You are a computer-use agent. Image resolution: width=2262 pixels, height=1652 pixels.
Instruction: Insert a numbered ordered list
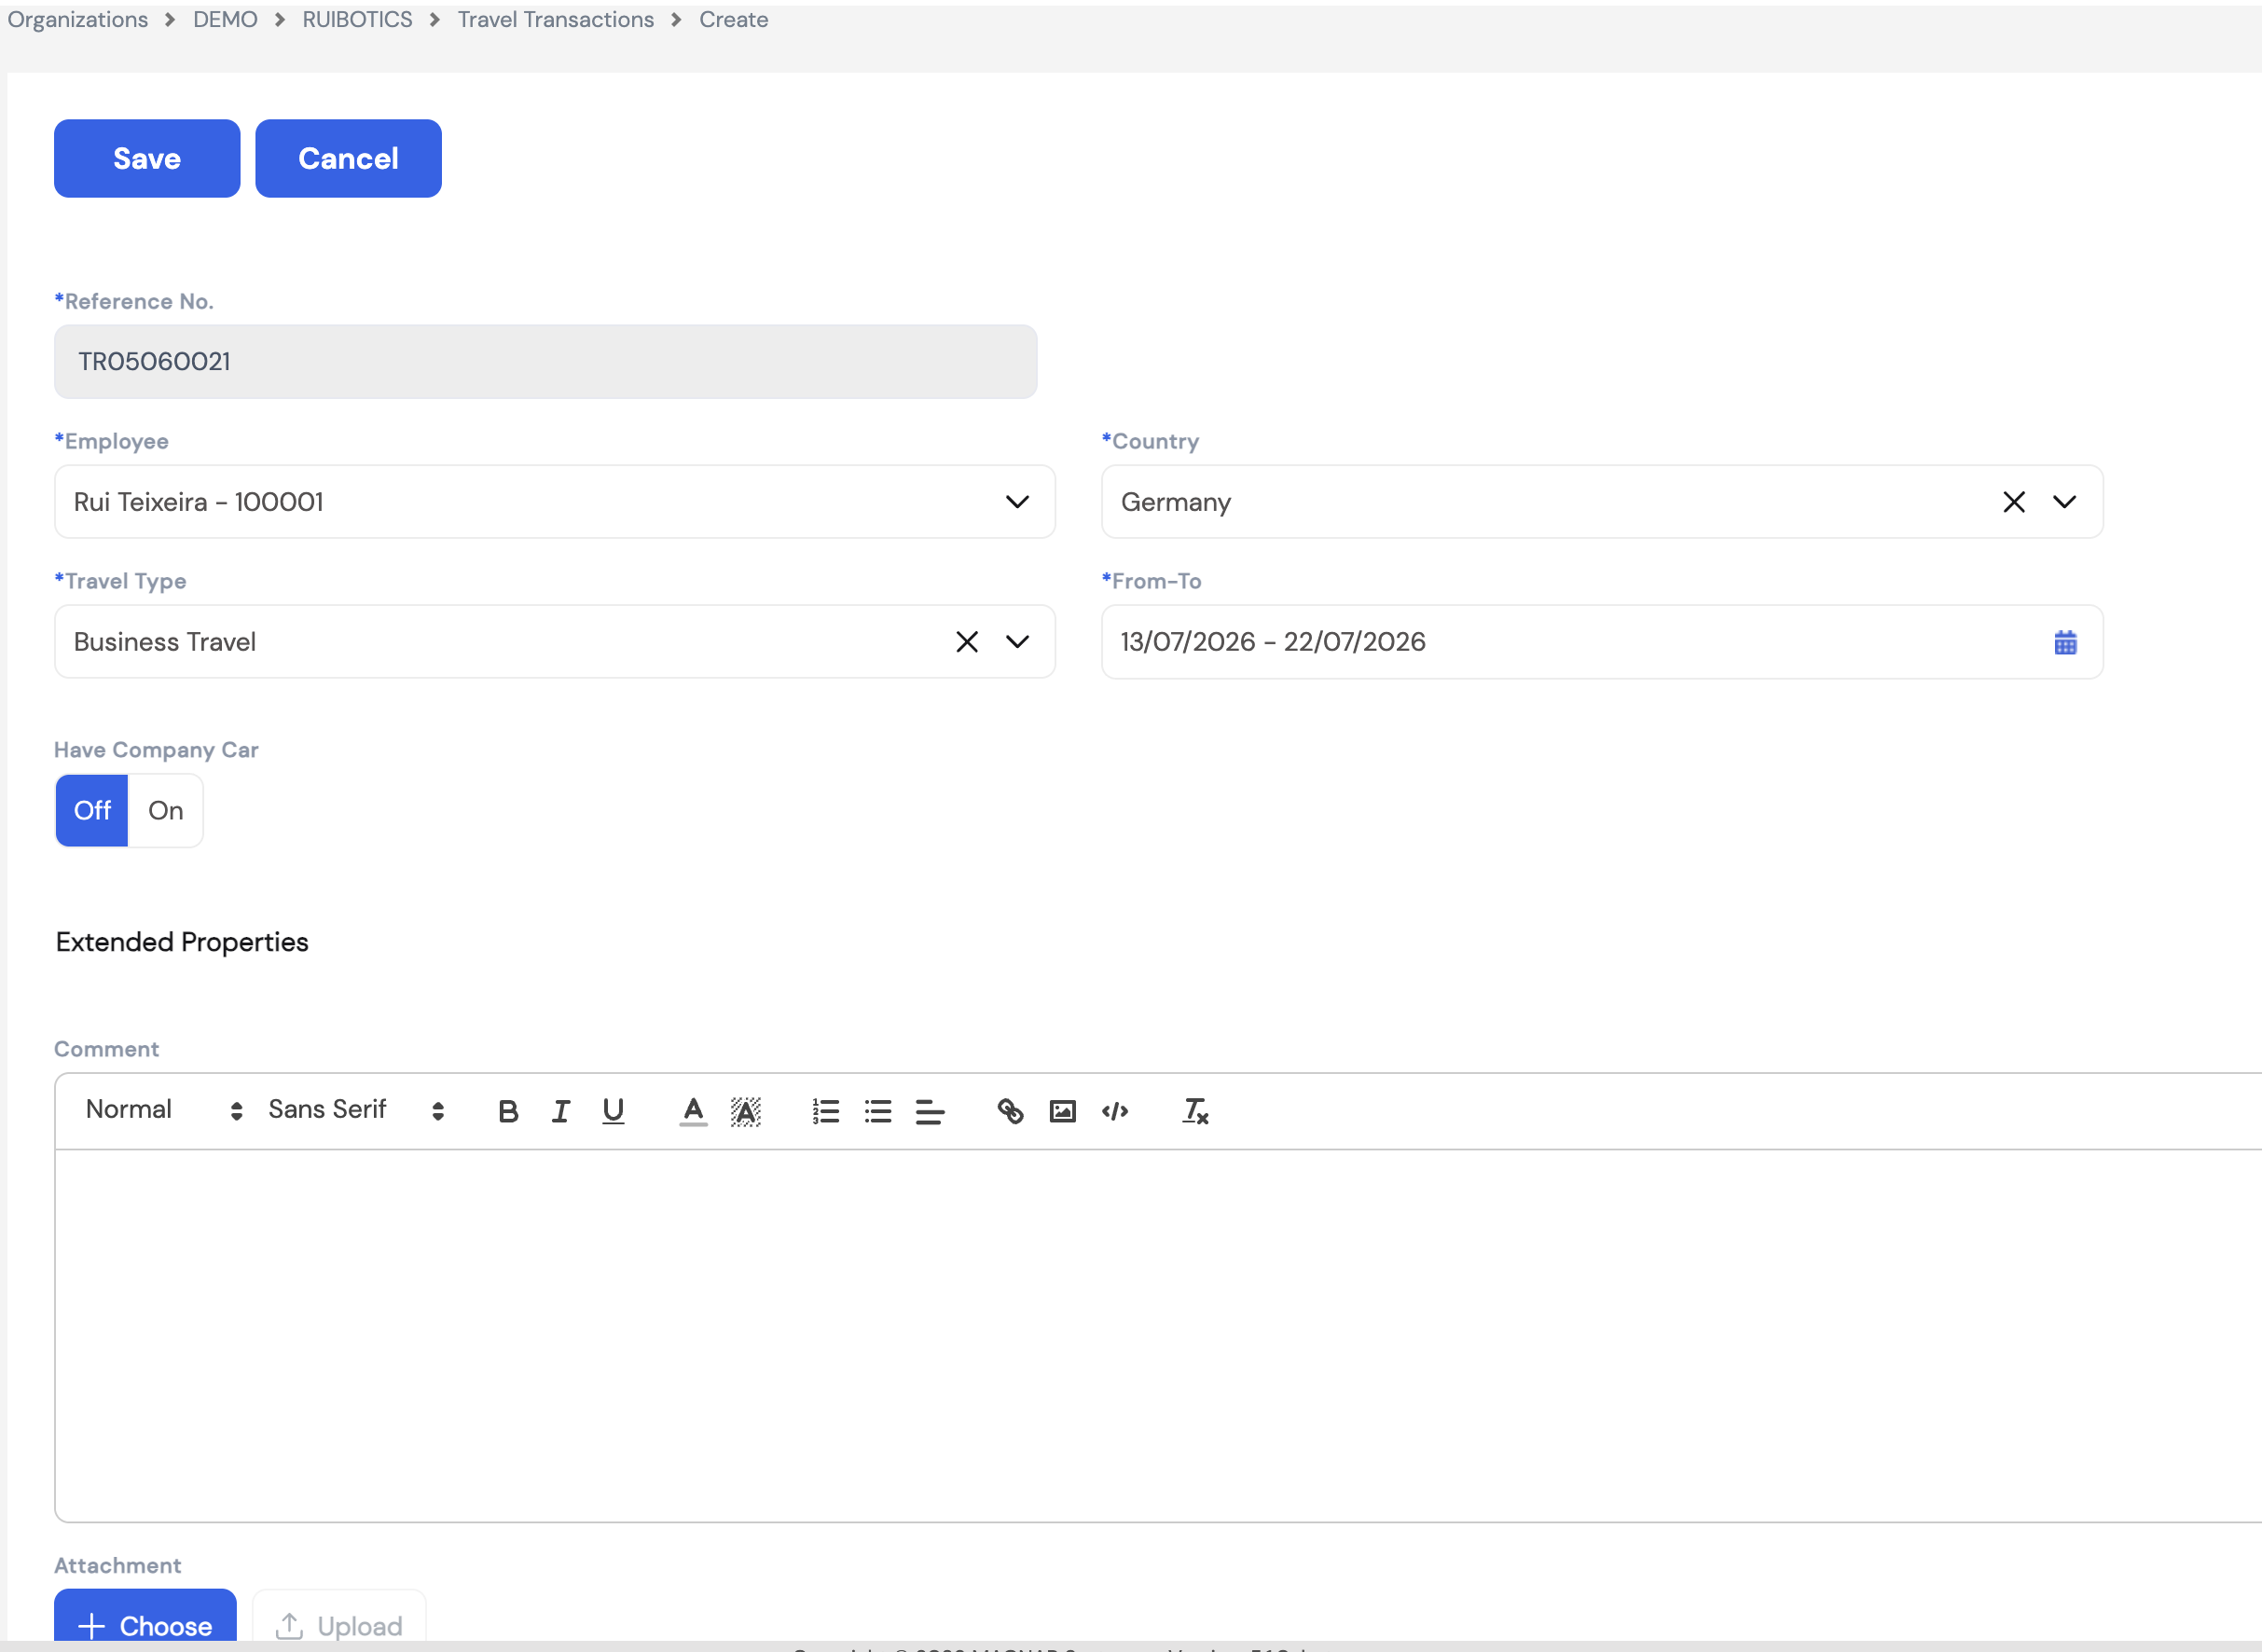click(826, 1111)
